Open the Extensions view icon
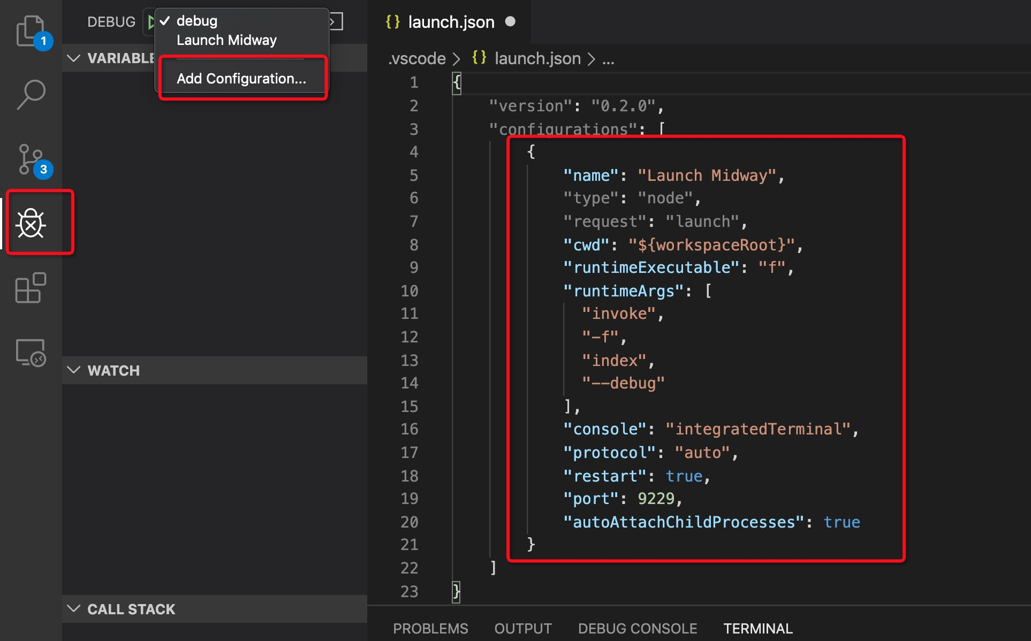This screenshot has width=1031, height=641. click(x=31, y=288)
